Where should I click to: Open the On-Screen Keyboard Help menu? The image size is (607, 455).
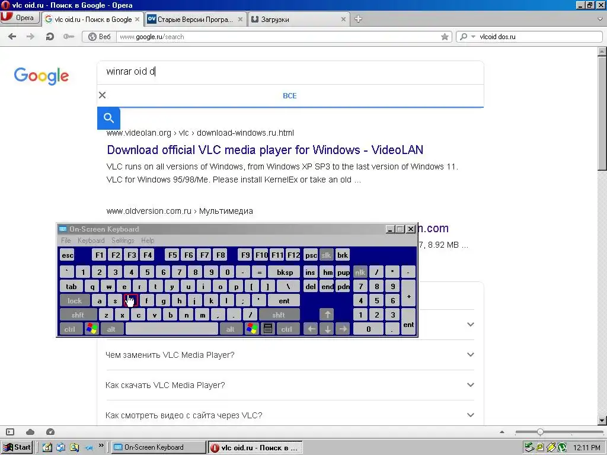tap(148, 241)
